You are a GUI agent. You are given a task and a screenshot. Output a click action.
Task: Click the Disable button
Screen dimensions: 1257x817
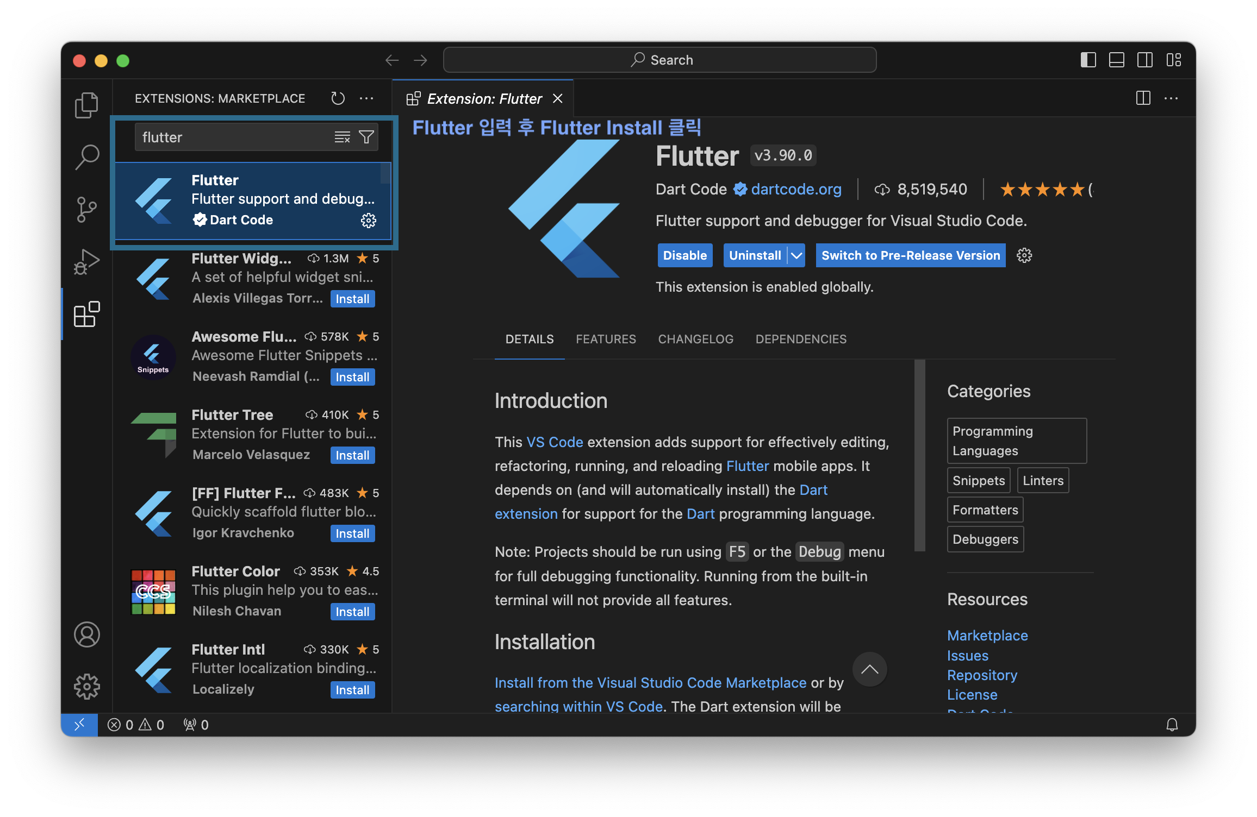click(x=685, y=255)
